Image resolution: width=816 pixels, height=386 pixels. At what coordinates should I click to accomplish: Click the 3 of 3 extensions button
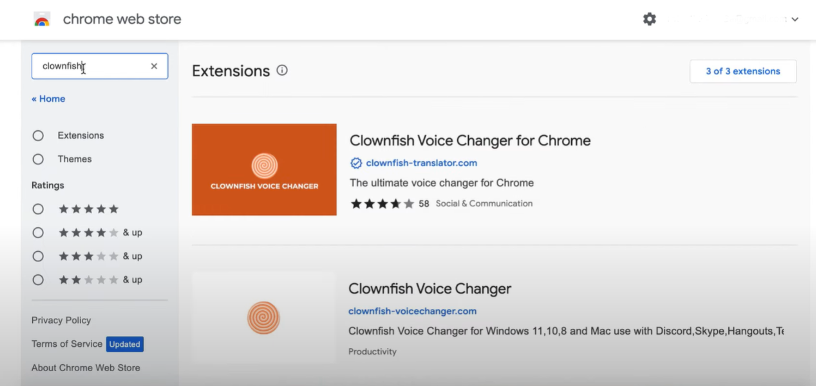coord(743,71)
